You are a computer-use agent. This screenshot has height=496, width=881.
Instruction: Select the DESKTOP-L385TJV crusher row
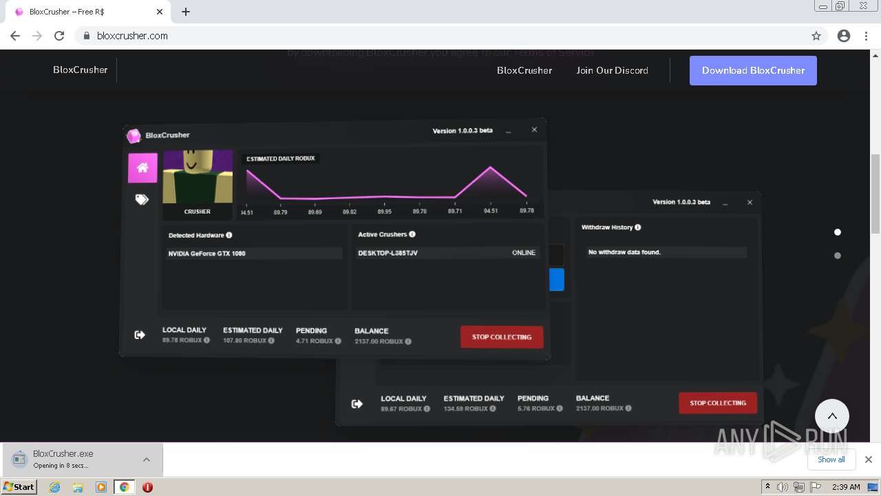click(447, 253)
